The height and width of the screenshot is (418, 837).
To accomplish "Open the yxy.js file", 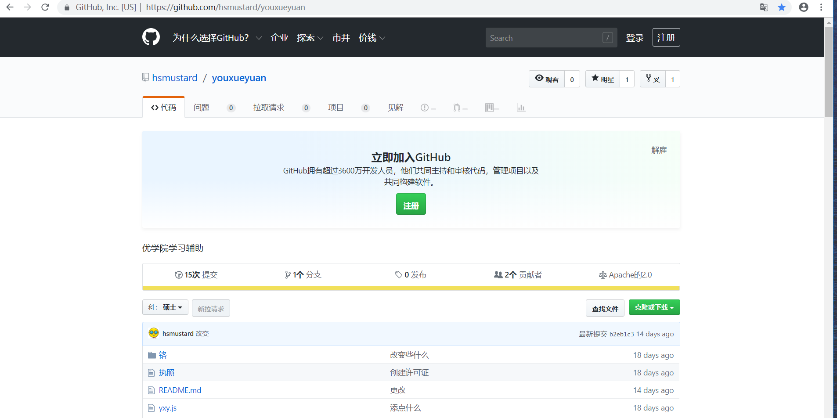I will tap(168, 408).
